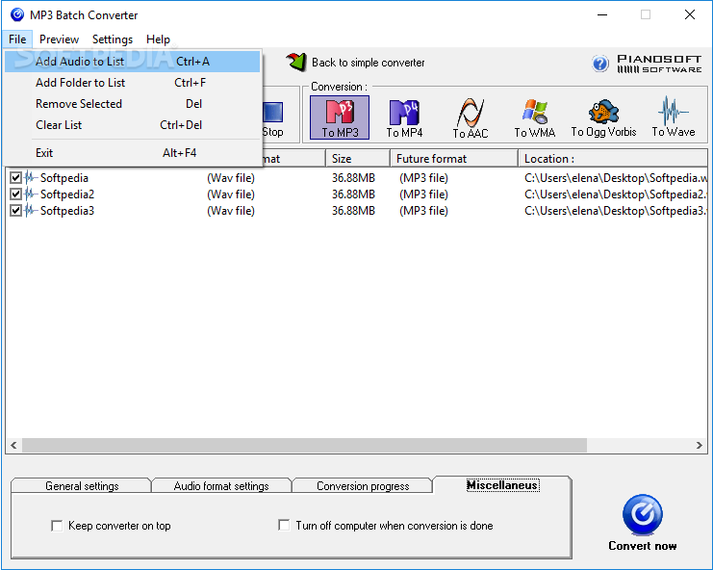Open the Help menu
This screenshot has width=713, height=570.
[158, 39]
